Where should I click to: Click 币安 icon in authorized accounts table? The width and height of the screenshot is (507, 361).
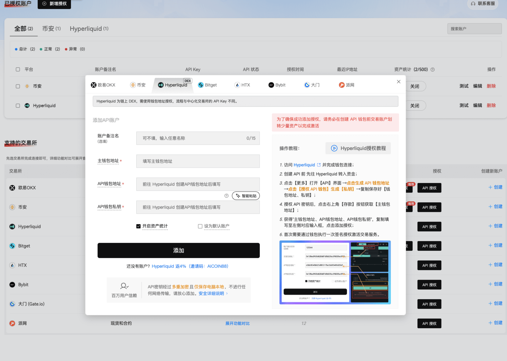click(27, 86)
